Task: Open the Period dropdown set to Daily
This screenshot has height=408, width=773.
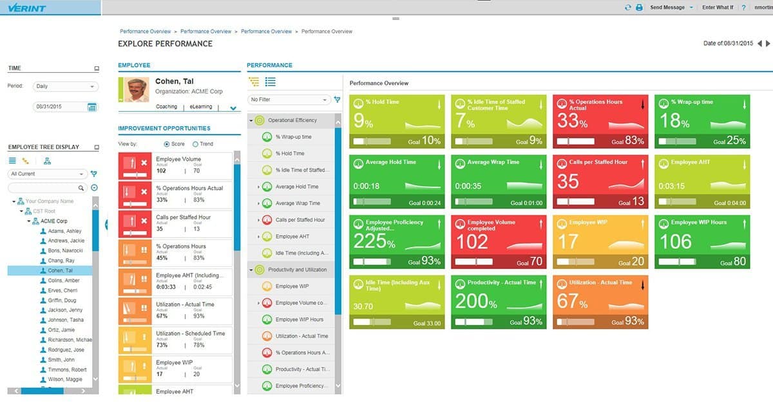Action: point(66,86)
